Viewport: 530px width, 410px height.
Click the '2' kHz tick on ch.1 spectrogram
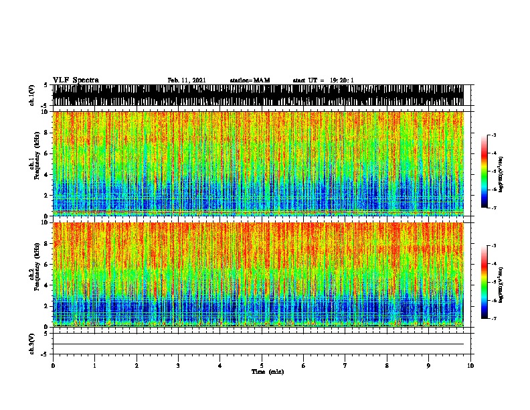pos(47,196)
